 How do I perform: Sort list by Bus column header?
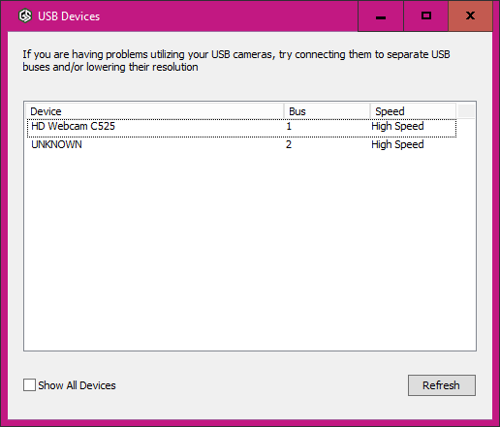tap(327, 111)
